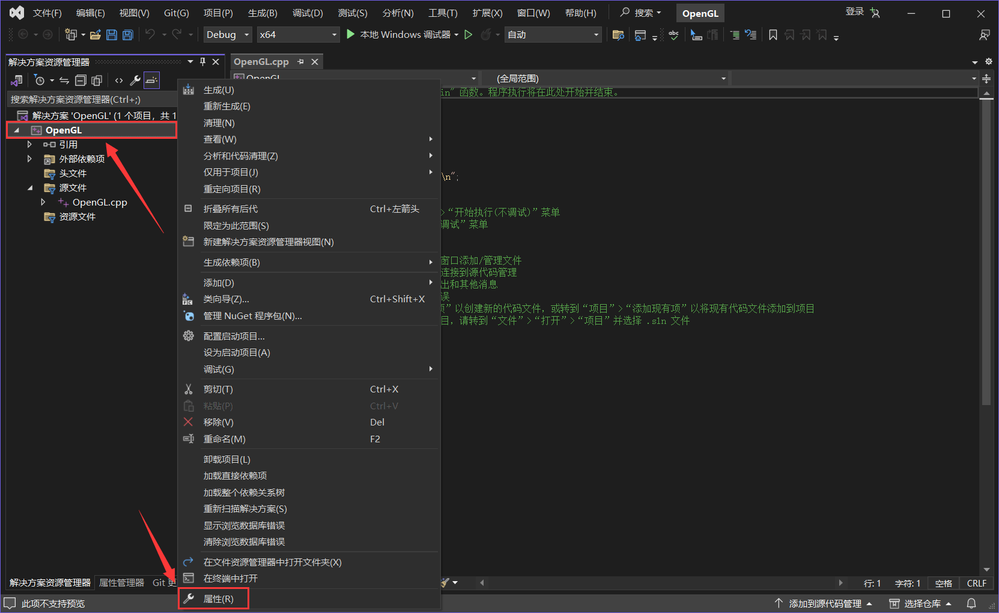Image resolution: width=999 pixels, height=613 pixels.
Task: Open the x64 platform dropdown
Action: (x=299, y=35)
